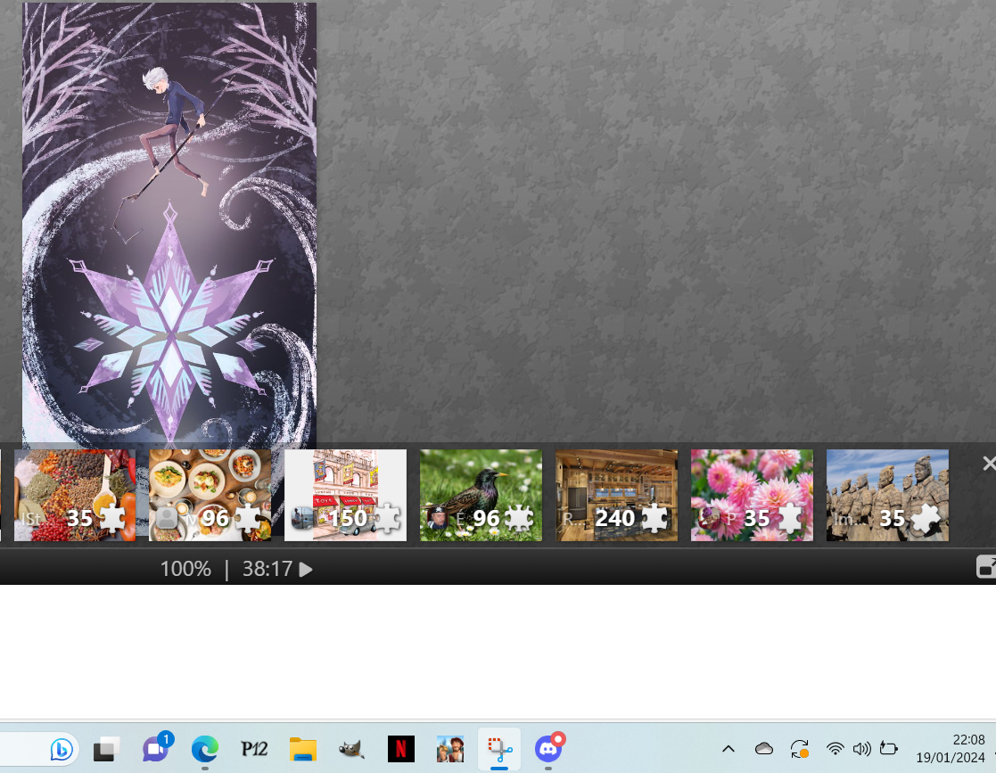Open Task View from the taskbar

point(107,750)
